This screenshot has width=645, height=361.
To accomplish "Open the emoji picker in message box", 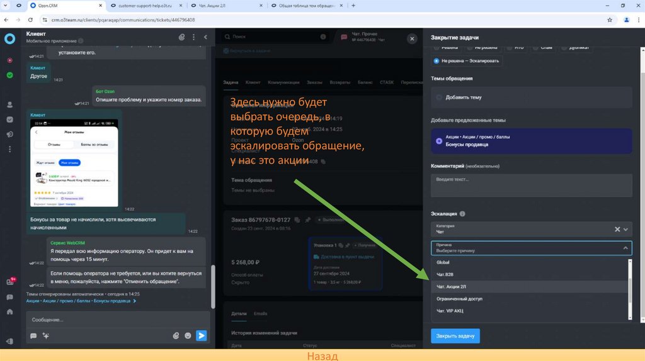I will click(188, 336).
